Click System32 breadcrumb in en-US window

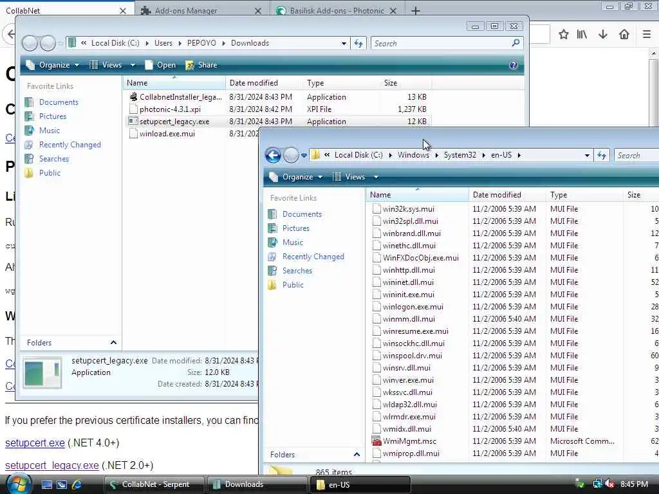(459, 155)
